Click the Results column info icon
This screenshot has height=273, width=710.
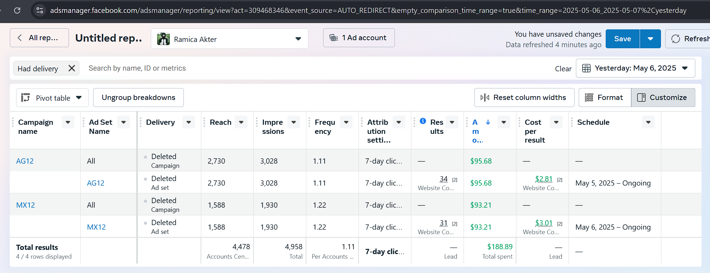pyautogui.click(x=423, y=121)
